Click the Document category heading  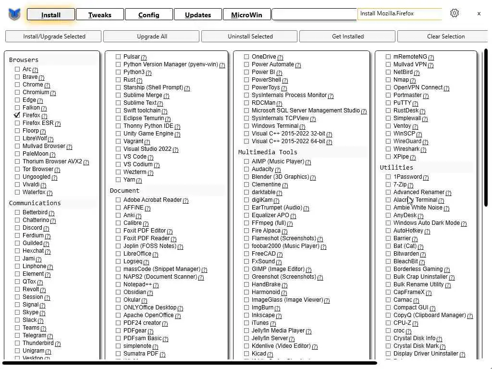(124, 191)
